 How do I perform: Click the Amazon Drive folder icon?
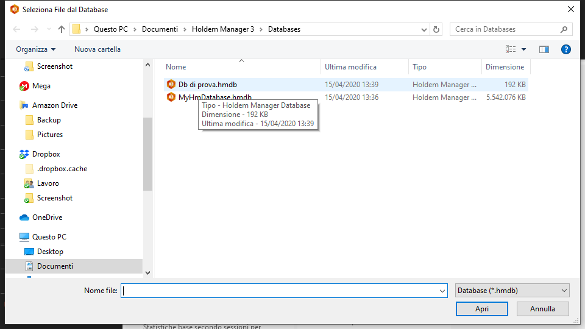point(24,105)
